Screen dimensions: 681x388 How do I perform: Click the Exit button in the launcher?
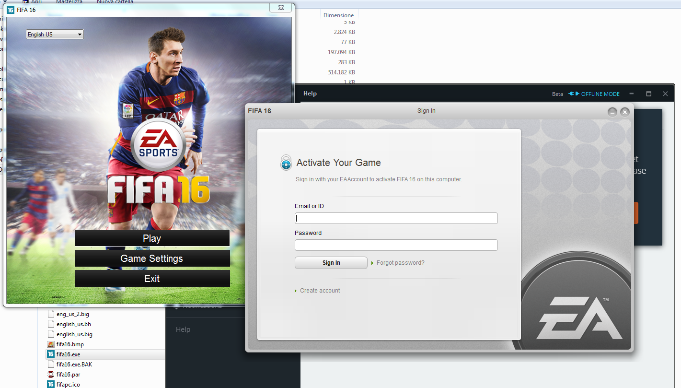[x=152, y=279]
